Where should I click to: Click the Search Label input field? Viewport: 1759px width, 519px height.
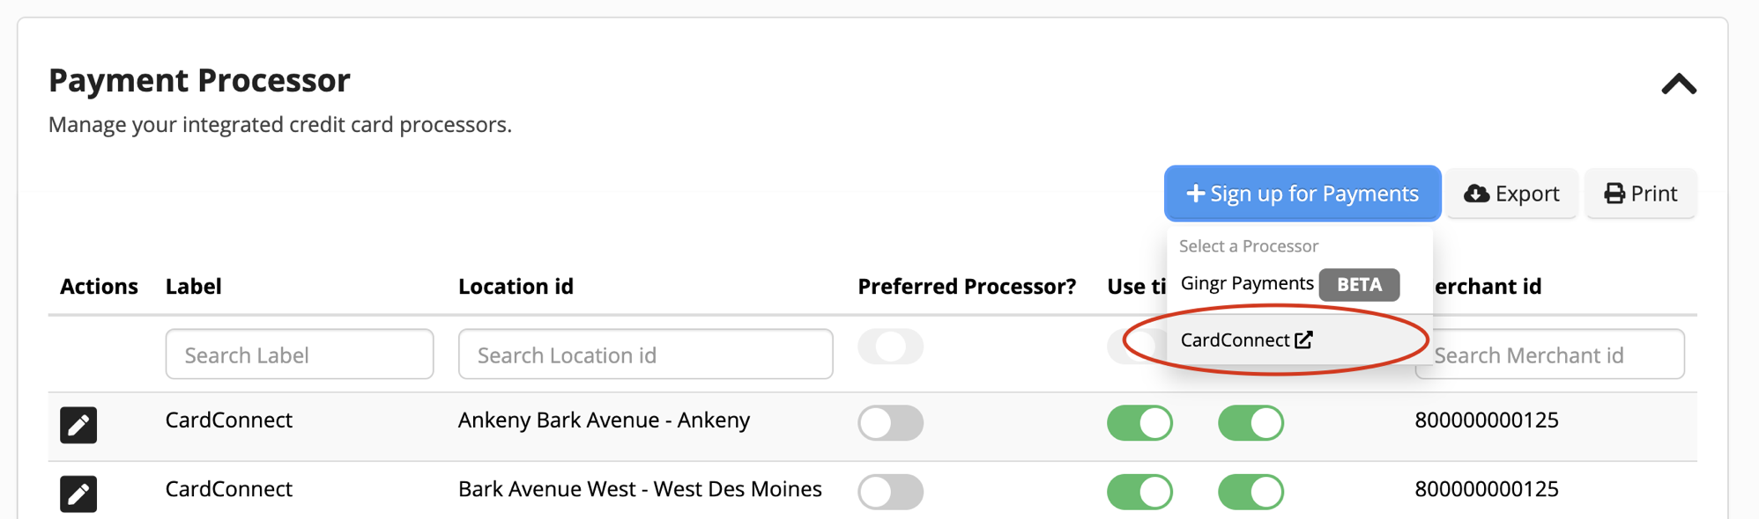pos(299,354)
